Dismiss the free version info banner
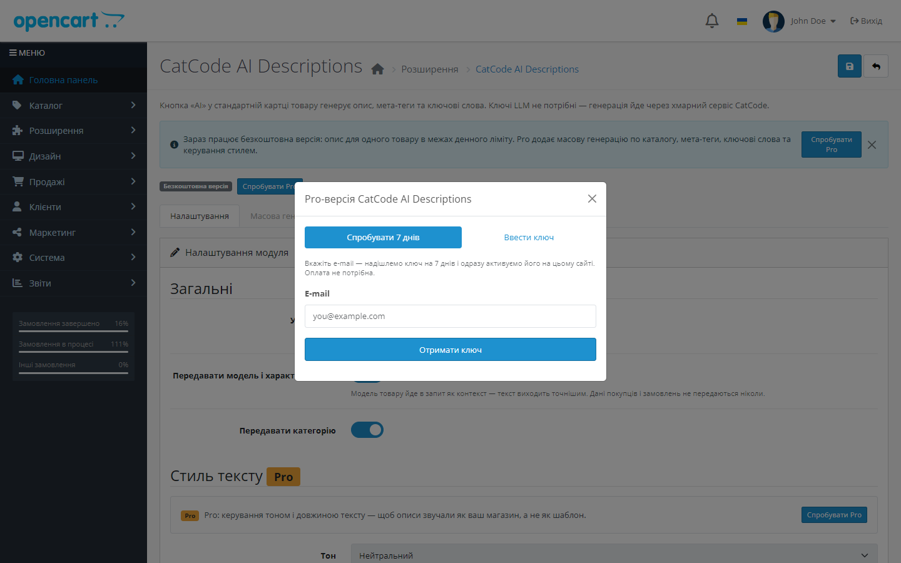The width and height of the screenshot is (901, 563). click(x=872, y=145)
